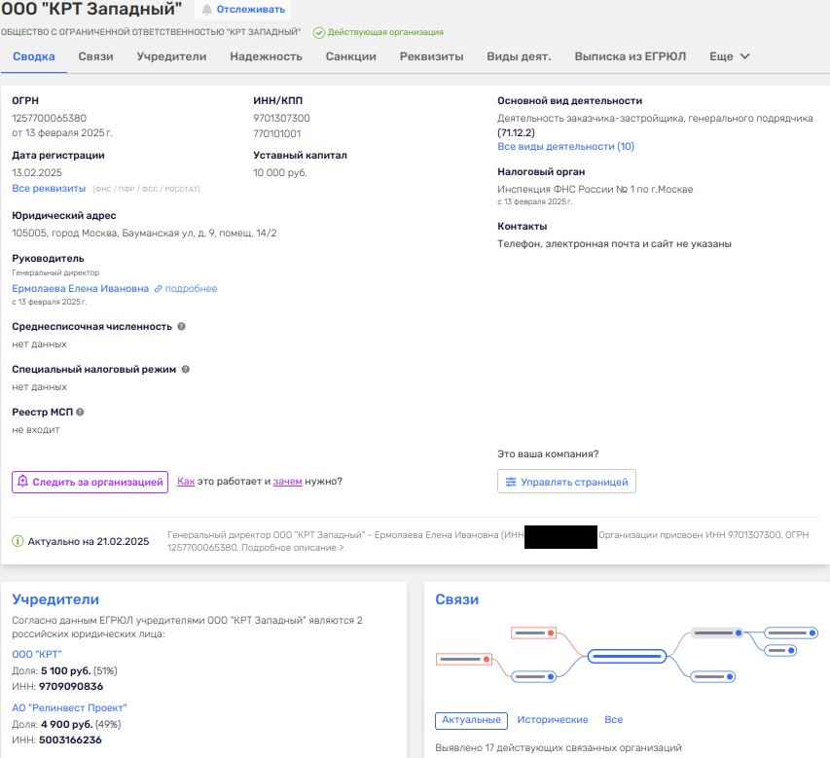This screenshot has height=758, width=830.
Task: Expand the Еще dropdown menu
Action: [x=730, y=56]
